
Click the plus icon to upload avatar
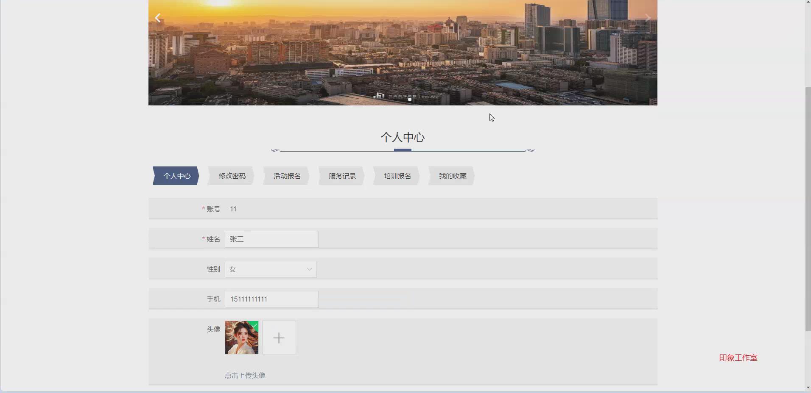click(279, 338)
